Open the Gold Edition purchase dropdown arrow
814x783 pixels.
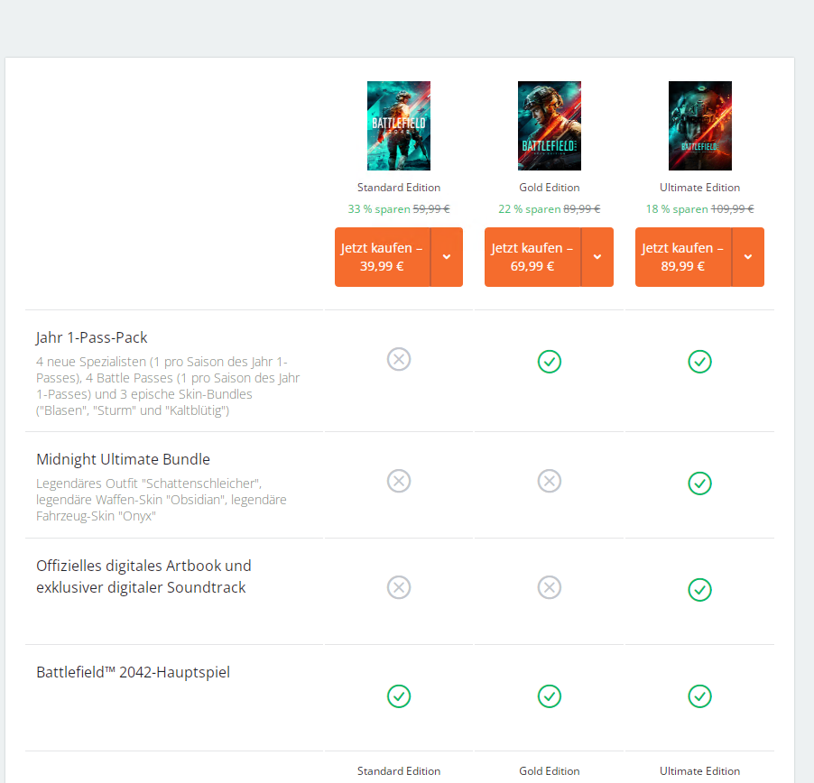click(x=597, y=257)
